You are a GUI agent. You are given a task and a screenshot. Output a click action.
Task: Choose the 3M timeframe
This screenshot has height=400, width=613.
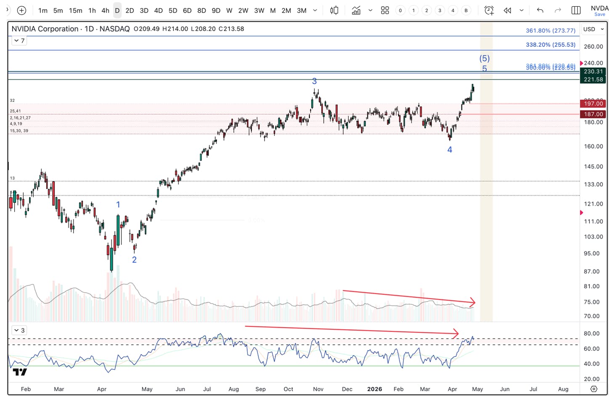[302, 11]
